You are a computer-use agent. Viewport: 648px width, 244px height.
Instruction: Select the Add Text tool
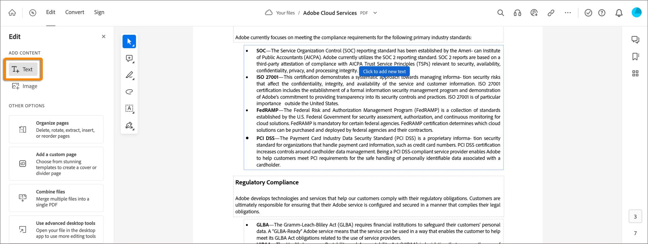tap(23, 69)
